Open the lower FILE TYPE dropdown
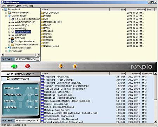158x127 pixels. 38,120
